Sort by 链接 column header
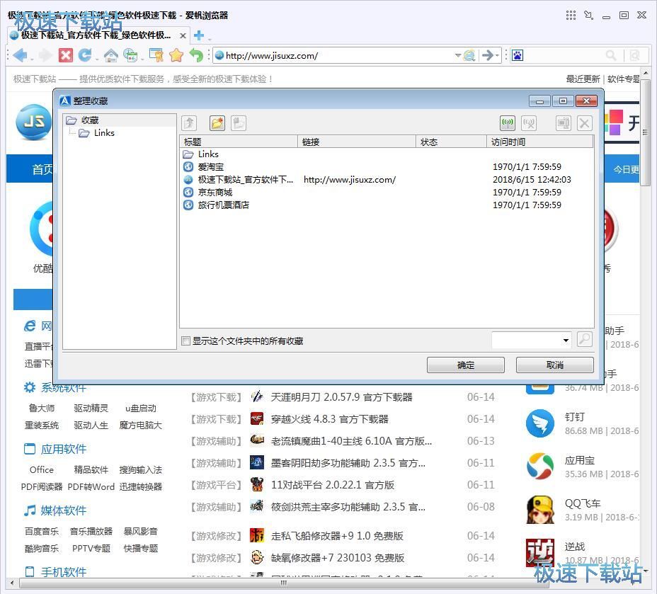Image resolution: width=657 pixels, height=594 pixels. (x=357, y=142)
